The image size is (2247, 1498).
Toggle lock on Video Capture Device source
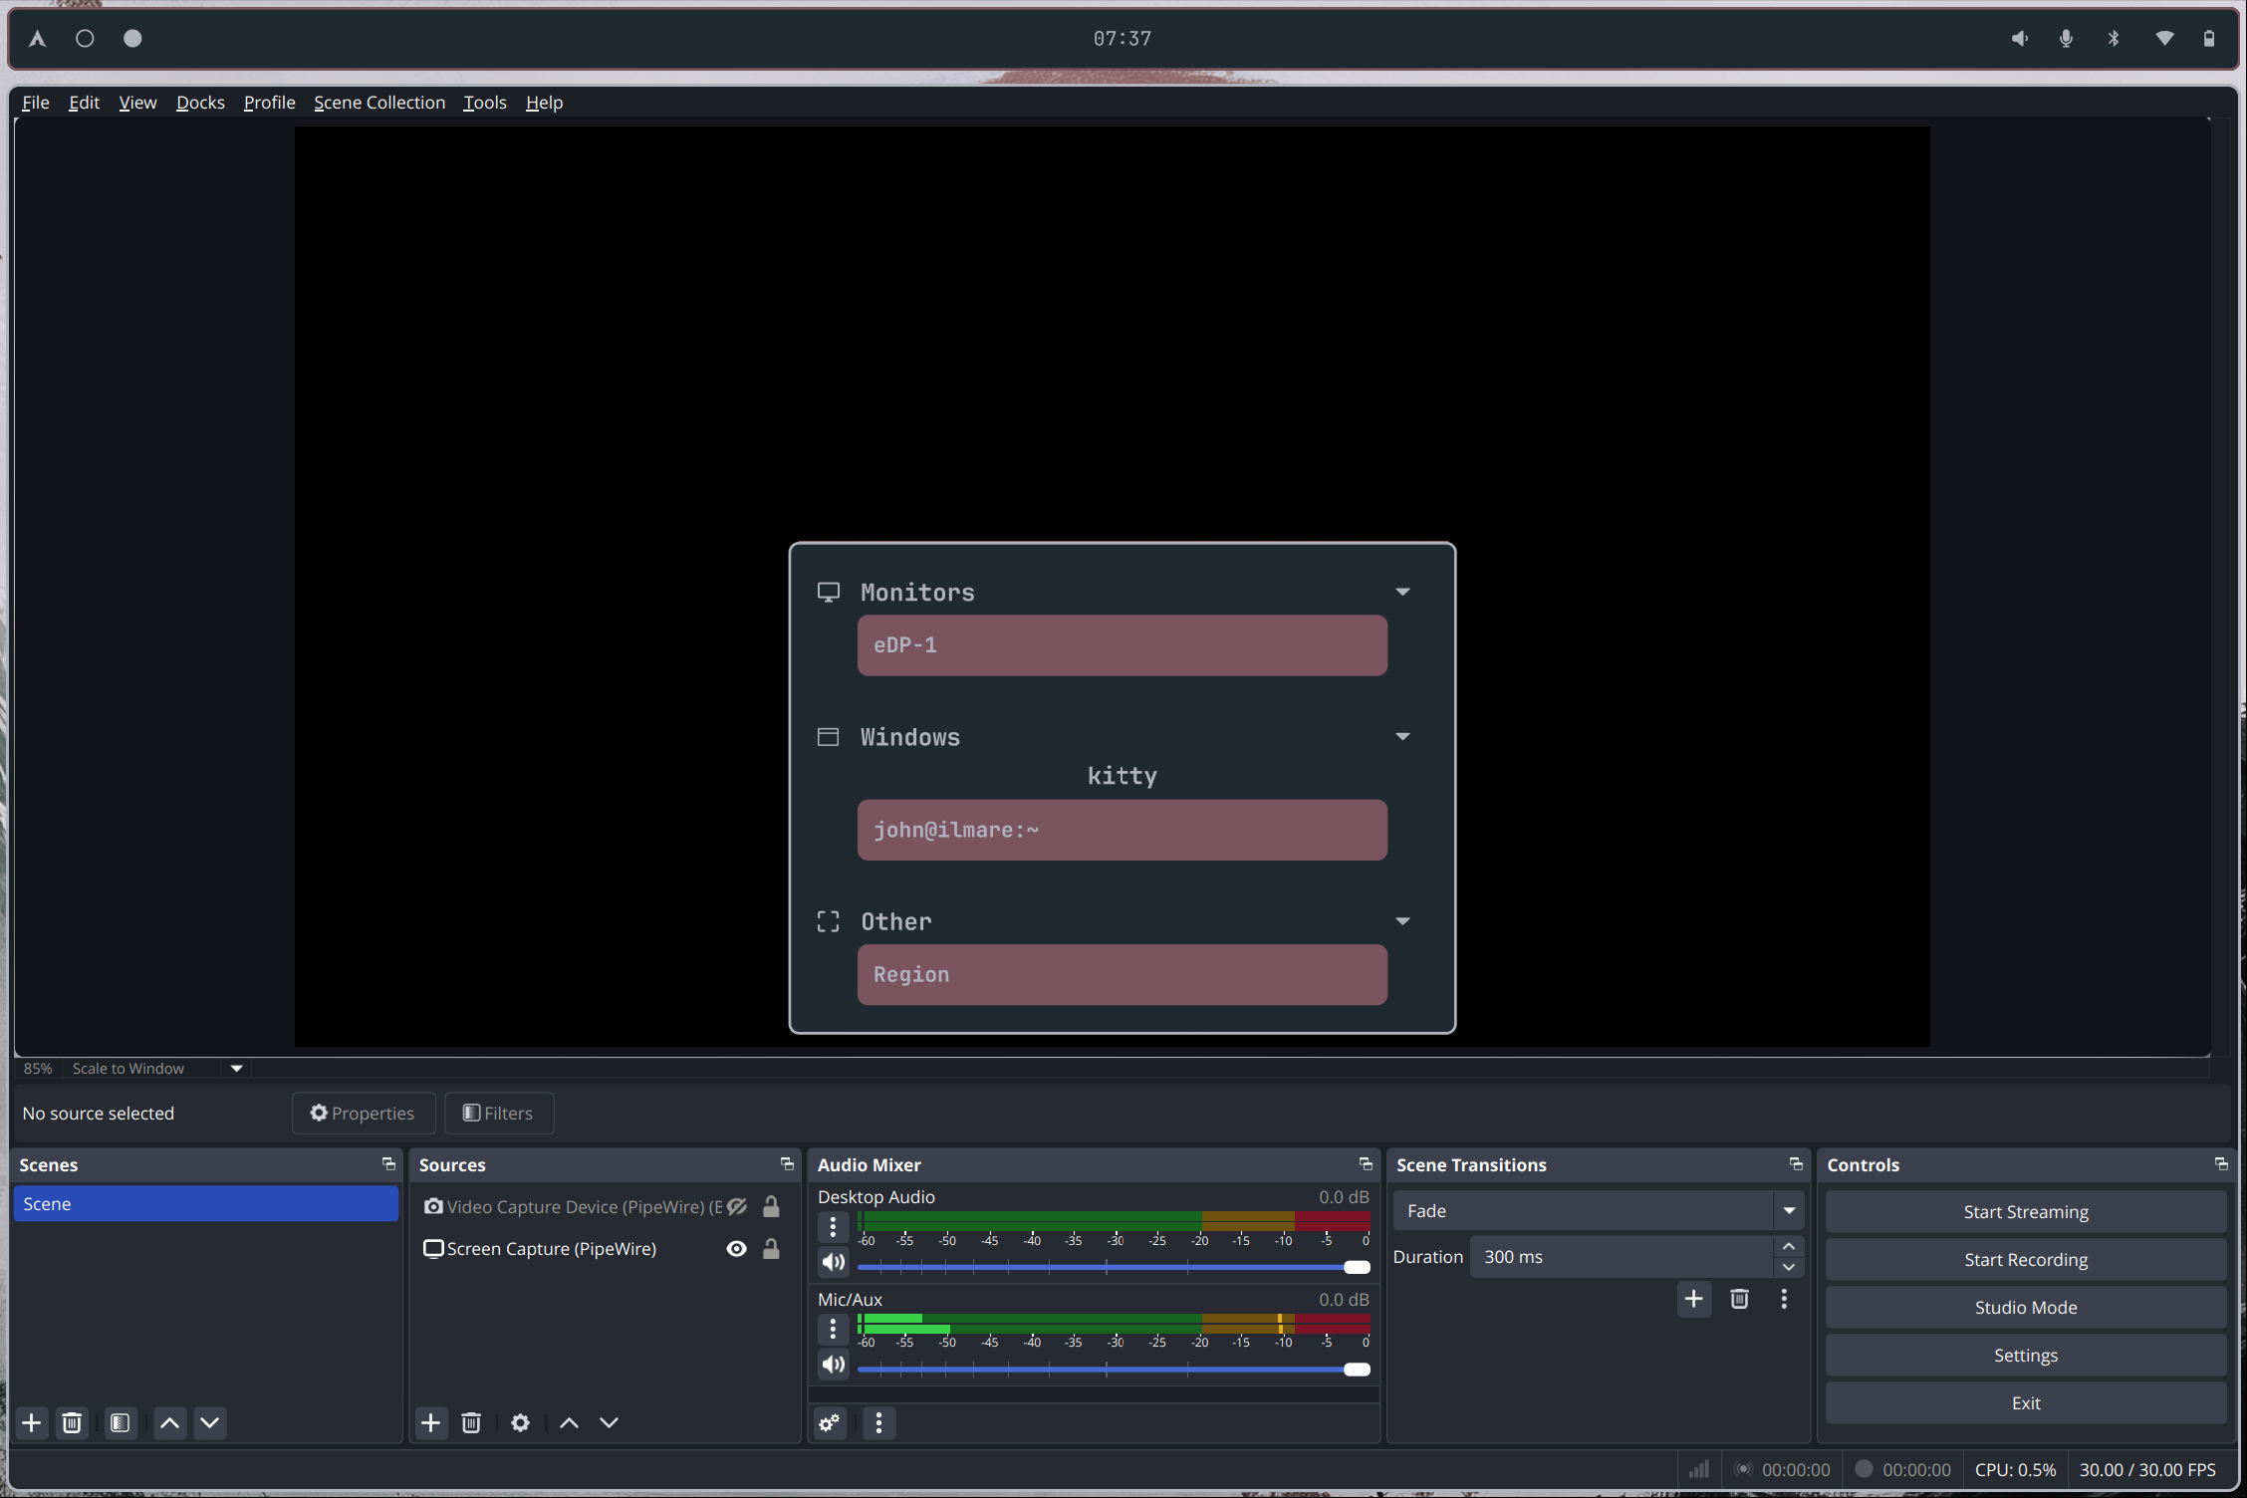[771, 1207]
